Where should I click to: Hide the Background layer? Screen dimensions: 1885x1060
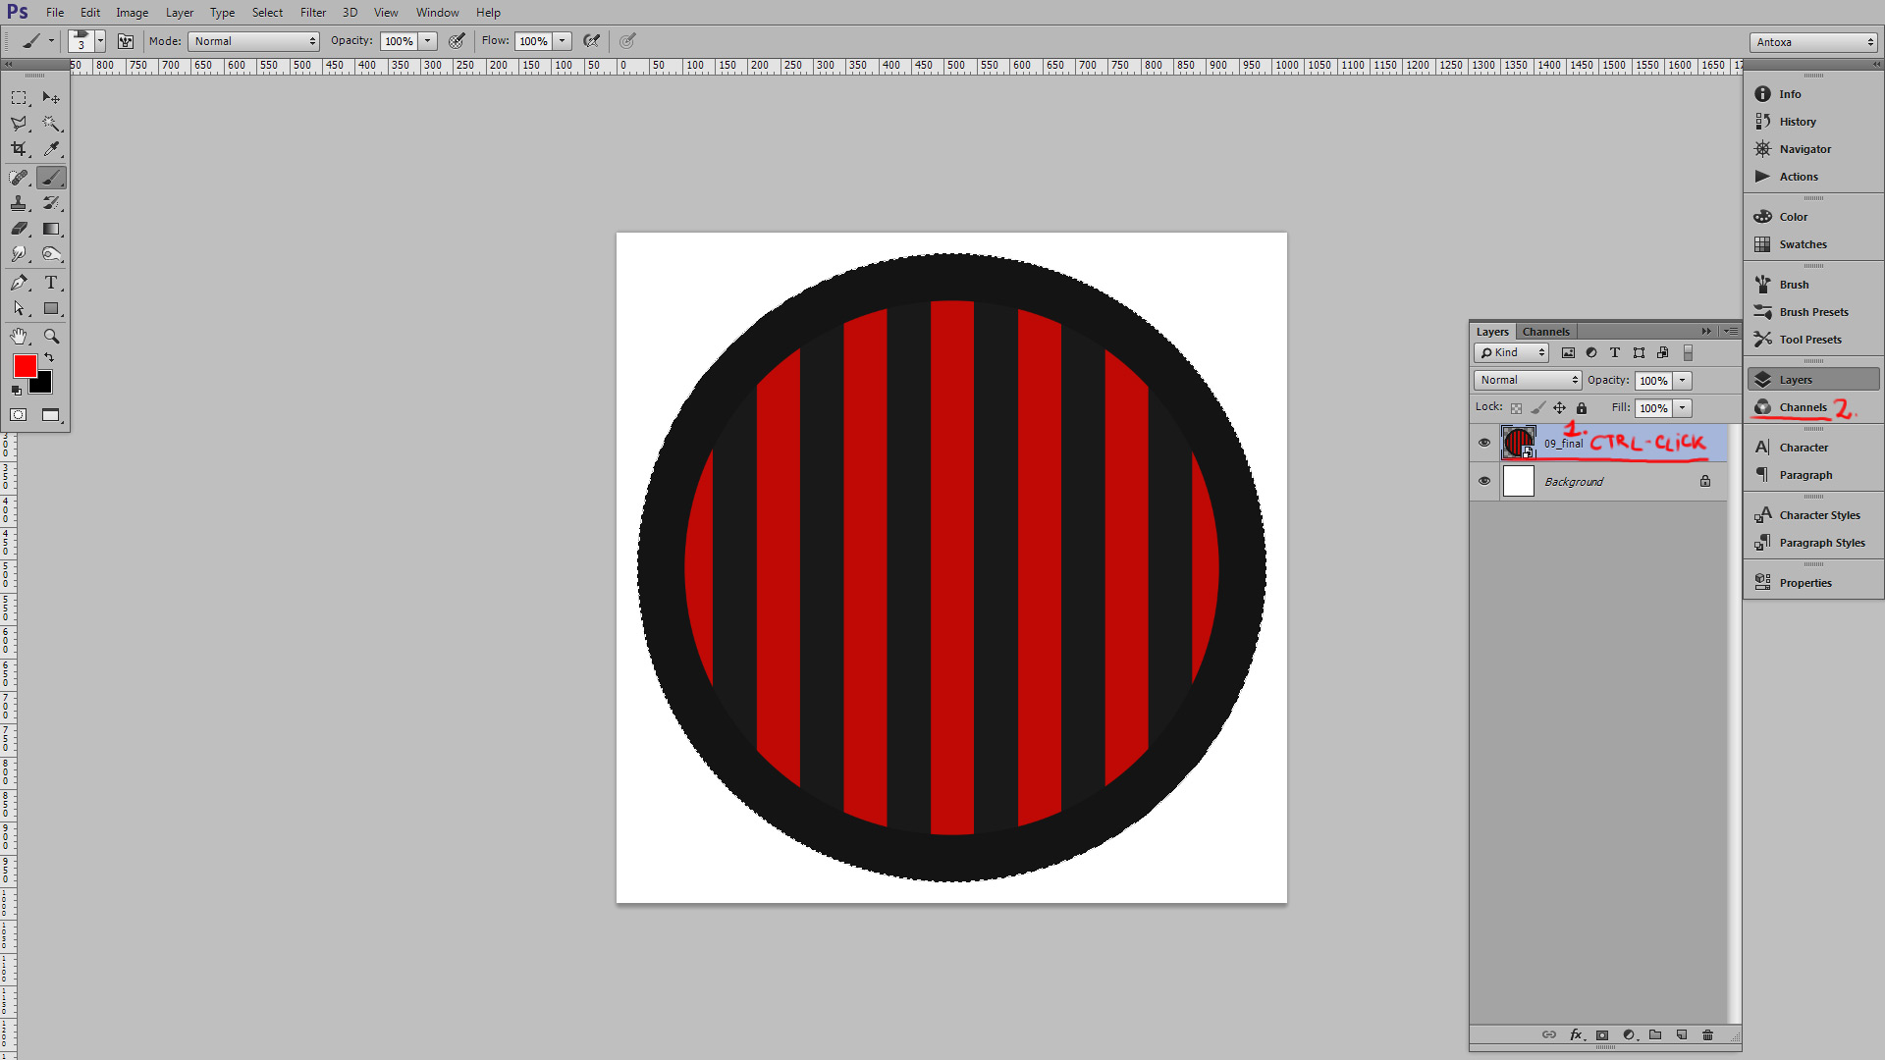(x=1484, y=481)
